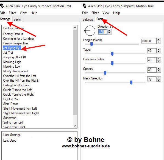
Task: Click scroll up arrow in Factory Settings list
Action: coord(75,28)
